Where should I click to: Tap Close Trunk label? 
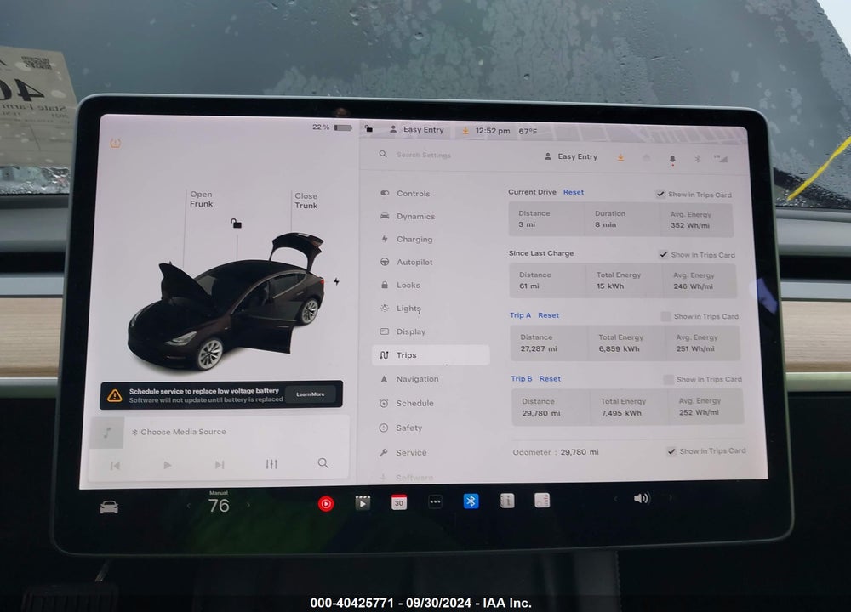(x=306, y=201)
